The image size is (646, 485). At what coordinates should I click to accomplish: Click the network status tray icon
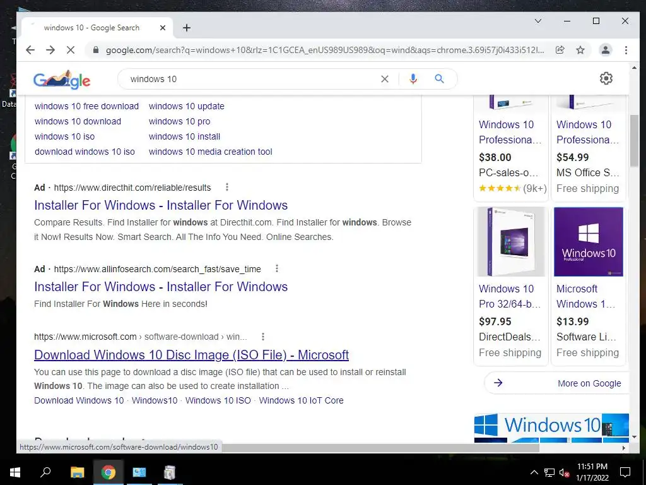[x=549, y=472]
